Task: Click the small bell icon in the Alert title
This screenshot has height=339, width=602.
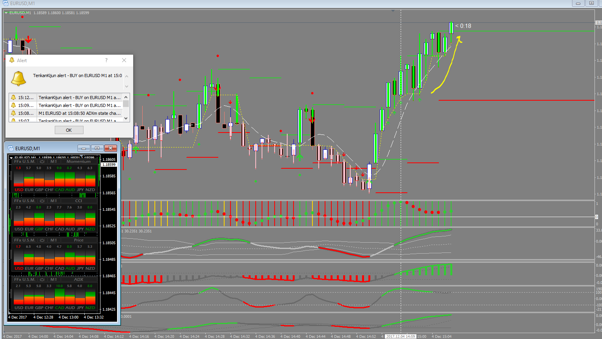Action: pyautogui.click(x=12, y=60)
